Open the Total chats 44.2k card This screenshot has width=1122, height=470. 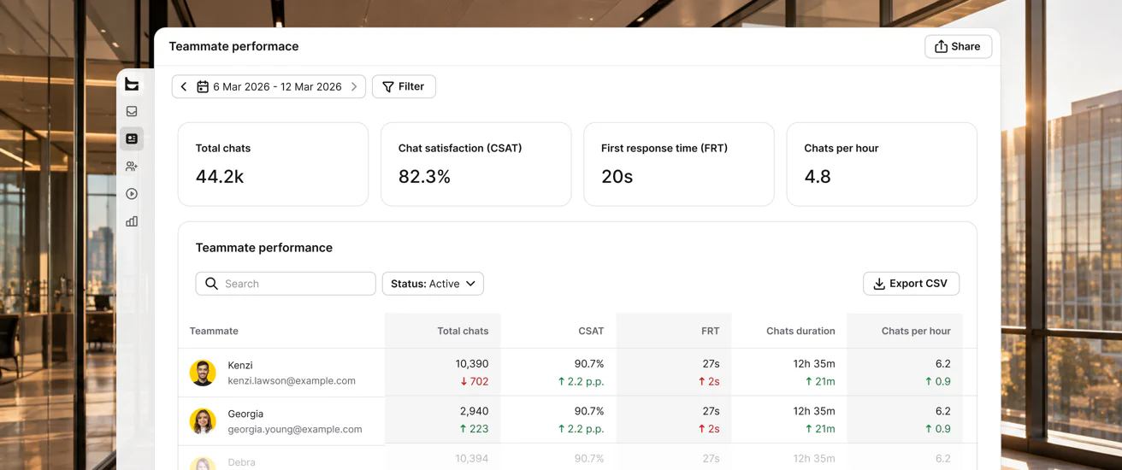coord(273,164)
